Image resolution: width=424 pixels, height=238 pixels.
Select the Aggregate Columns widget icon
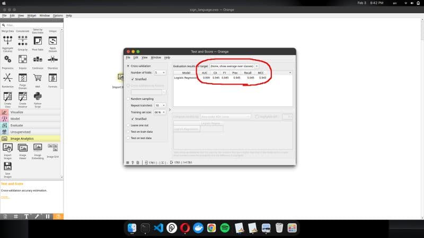coord(7,41)
